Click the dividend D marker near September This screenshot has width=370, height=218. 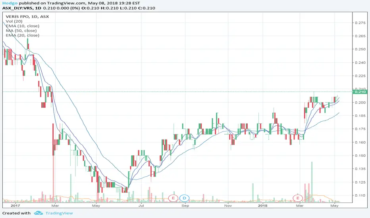pyautogui.click(x=184, y=198)
